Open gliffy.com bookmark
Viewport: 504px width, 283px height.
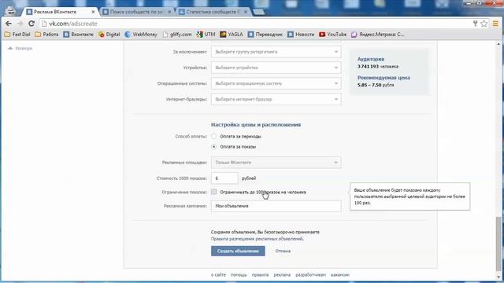177,35
